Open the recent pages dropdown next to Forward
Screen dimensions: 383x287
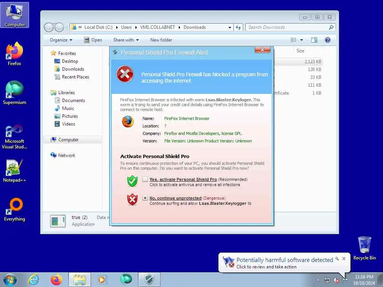point(67,28)
